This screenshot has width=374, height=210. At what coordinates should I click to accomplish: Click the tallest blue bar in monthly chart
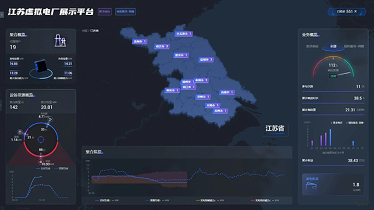330,137
